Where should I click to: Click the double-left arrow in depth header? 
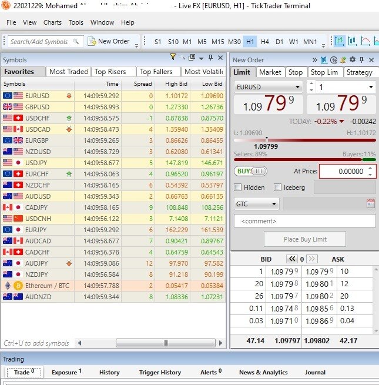click(x=292, y=259)
